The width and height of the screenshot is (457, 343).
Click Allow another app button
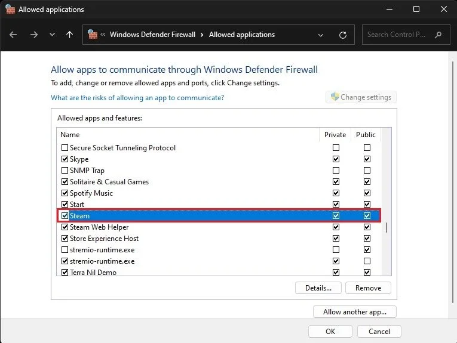click(355, 312)
